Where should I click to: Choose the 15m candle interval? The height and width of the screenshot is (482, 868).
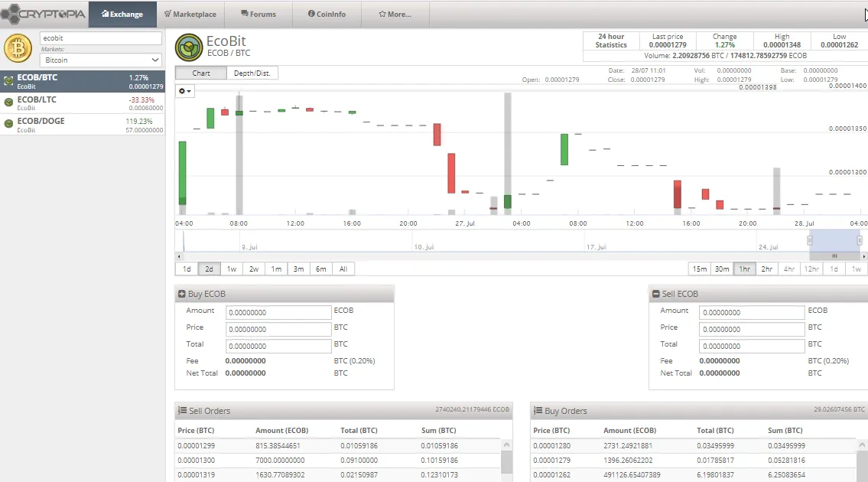coord(700,269)
